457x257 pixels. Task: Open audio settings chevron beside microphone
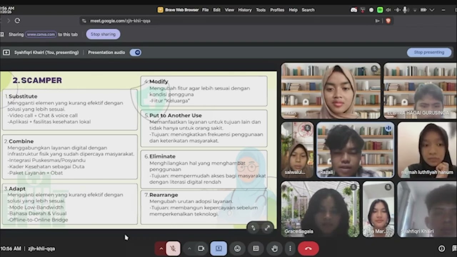[161, 248]
